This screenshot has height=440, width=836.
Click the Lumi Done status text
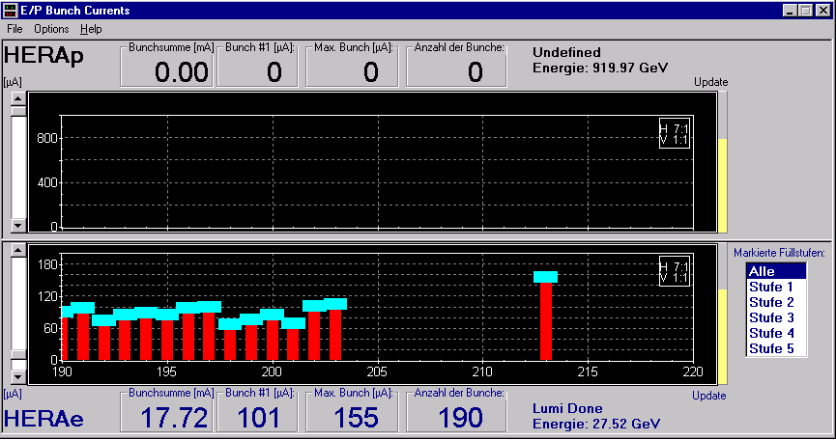coord(567,408)
